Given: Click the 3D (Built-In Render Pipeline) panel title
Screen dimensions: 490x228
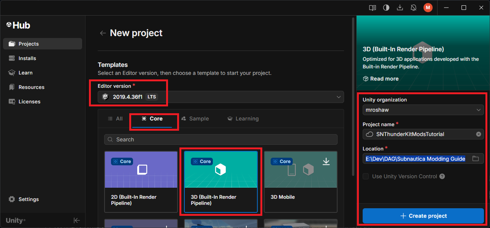Looking at the screenshot, I should pyautogui.click(x=403, y=49).
